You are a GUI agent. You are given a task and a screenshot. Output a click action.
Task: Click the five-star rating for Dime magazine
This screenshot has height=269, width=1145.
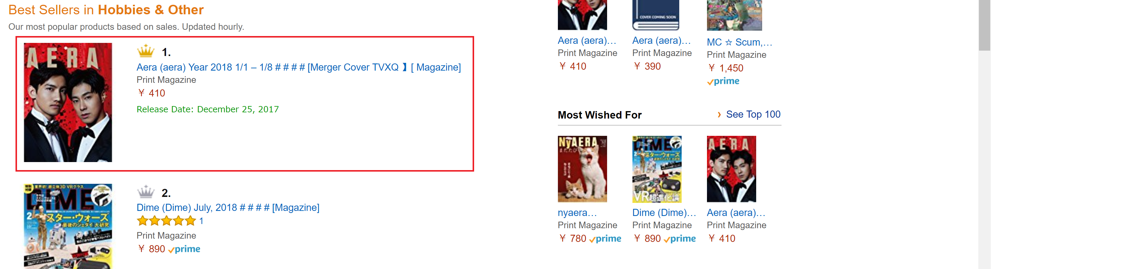tap(166, 221)
